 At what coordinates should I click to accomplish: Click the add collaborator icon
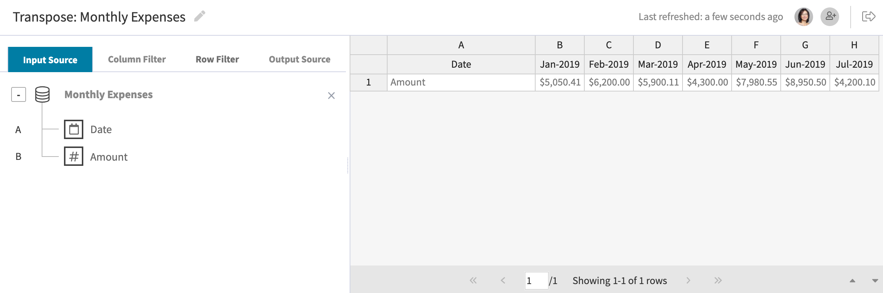[829, 16]
